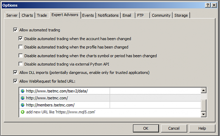The image size is (220, 136).
Task: Click globe icon beside members.tsetmc.com URL
Action: 23,105
